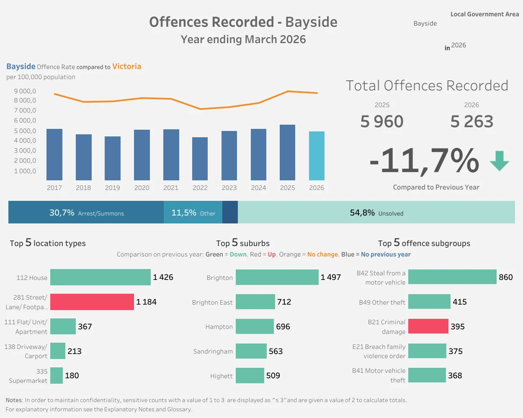Click the 111 Flat/Unit/Apartment bar
523x418 pixels.
(63, 326)
